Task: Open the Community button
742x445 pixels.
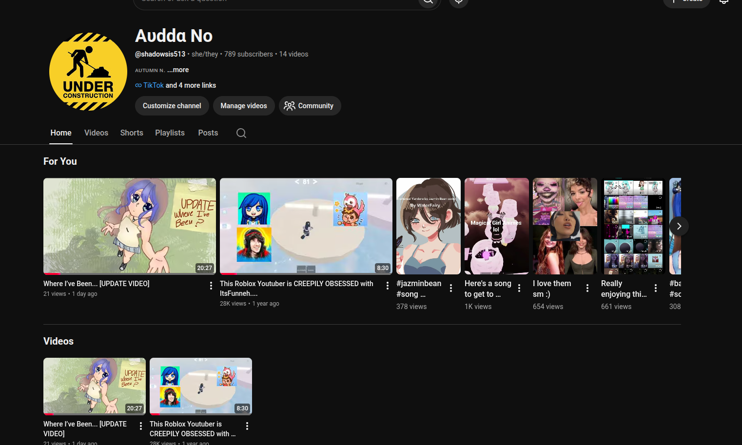Action: click(310, 106)
